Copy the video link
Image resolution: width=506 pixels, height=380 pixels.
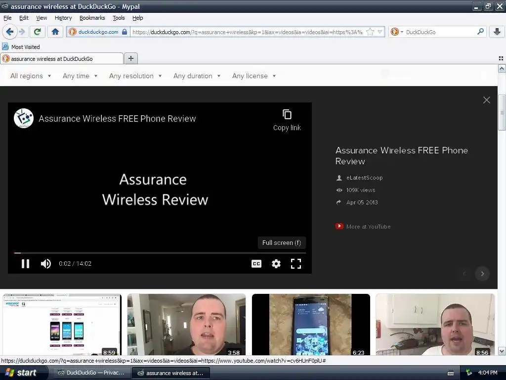(x=287, y=120)
